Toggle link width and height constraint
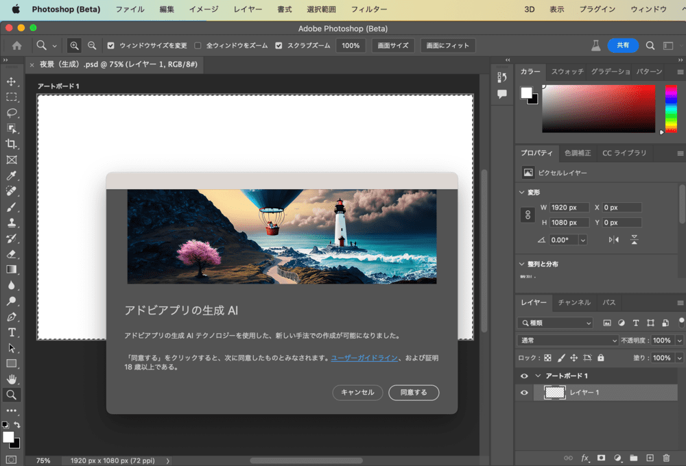This screenshot has height=466, width=686. click(528, 214)
